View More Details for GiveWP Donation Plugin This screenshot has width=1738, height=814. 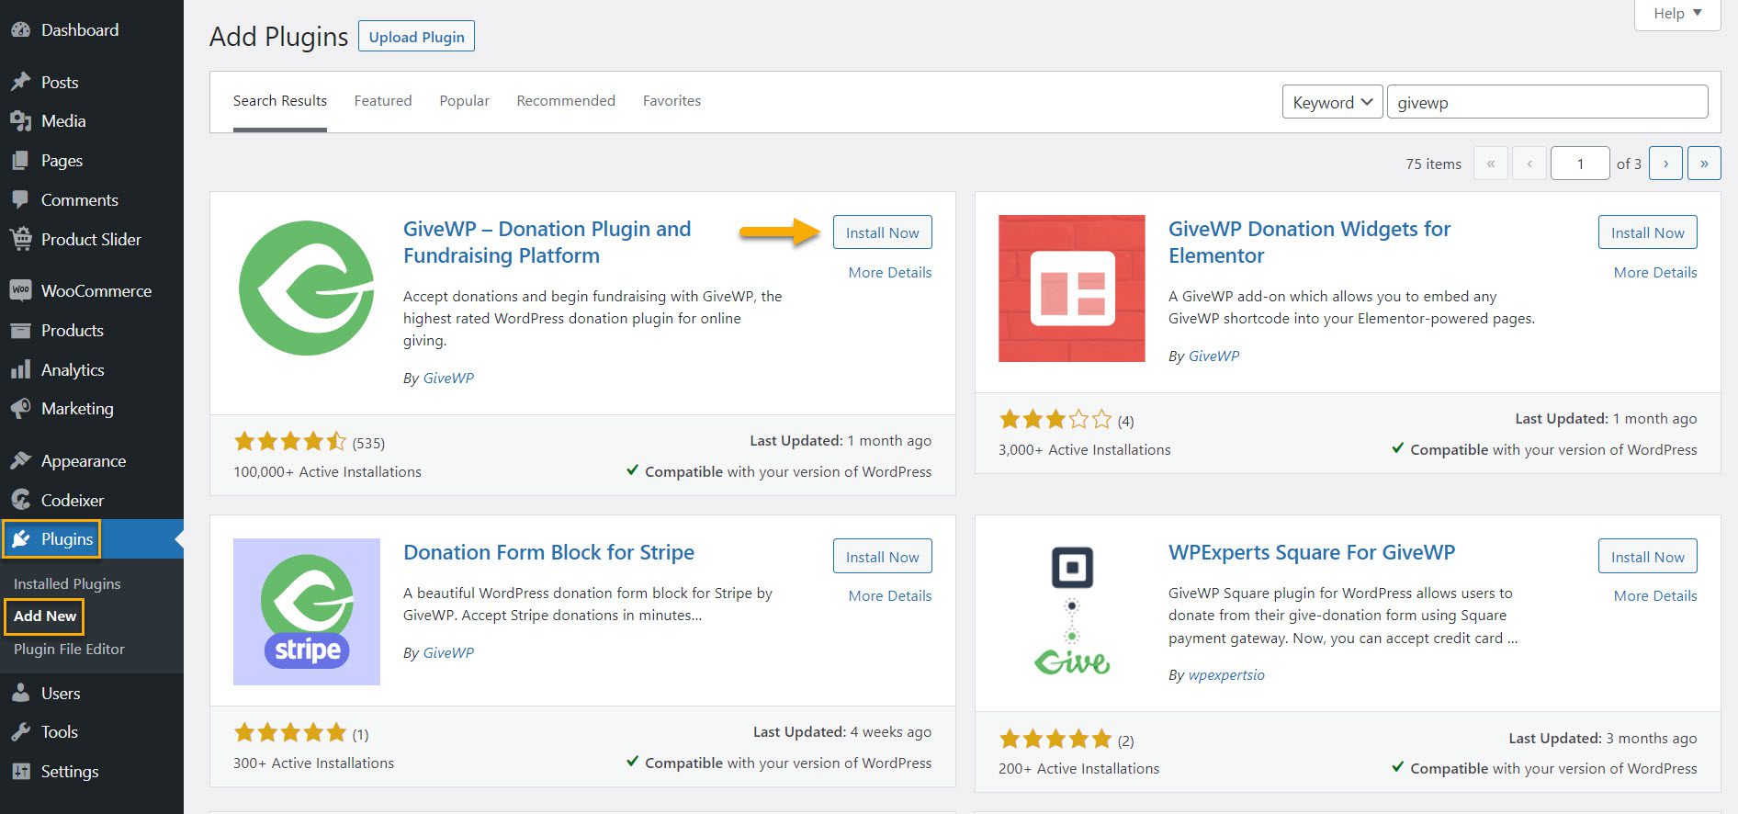pyautogui.click(x=890, y=272)
